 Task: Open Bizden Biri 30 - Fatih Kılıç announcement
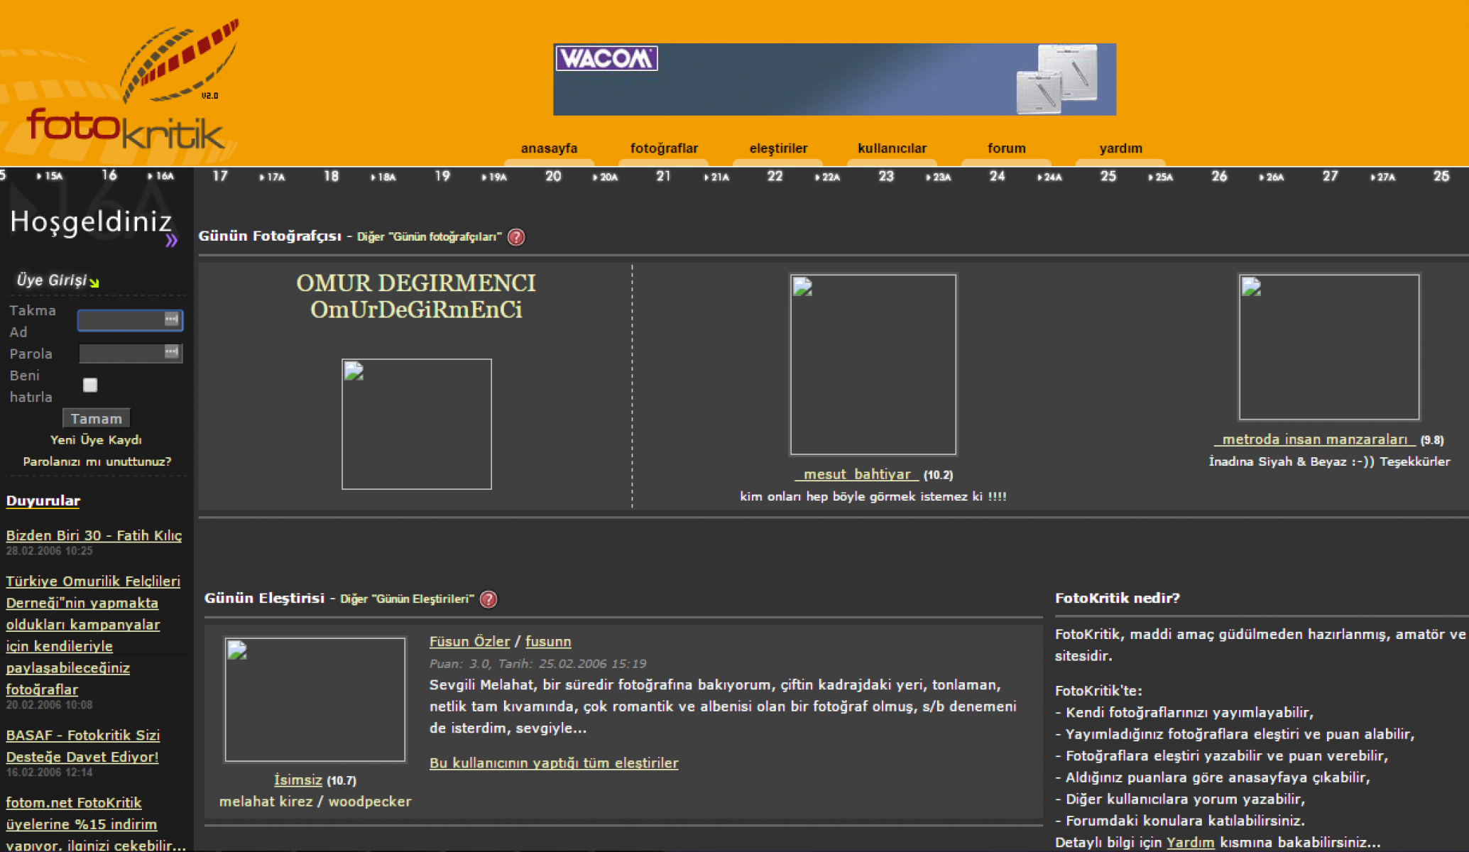click(94, 535)
